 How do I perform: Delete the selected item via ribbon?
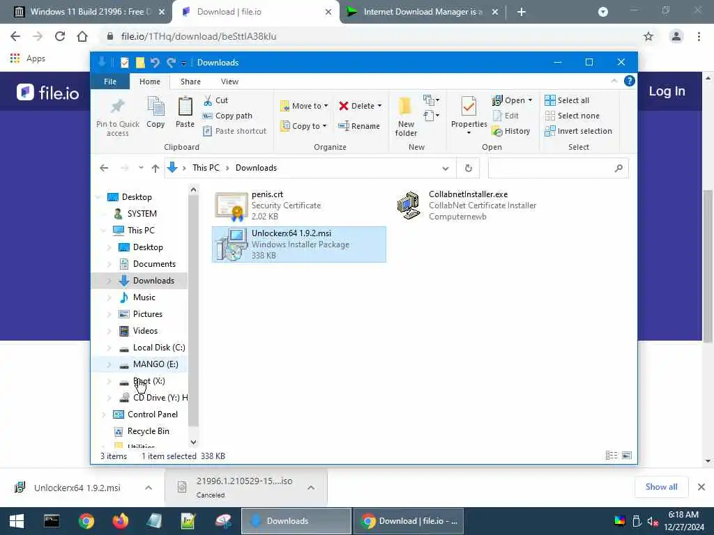point(360,106)
